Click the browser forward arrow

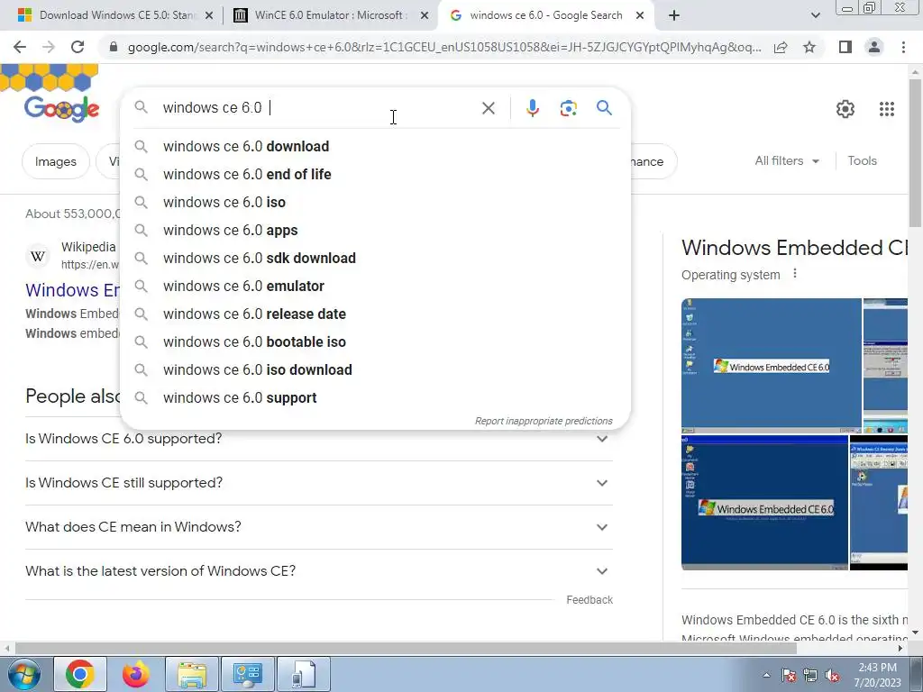pos(49,47)
